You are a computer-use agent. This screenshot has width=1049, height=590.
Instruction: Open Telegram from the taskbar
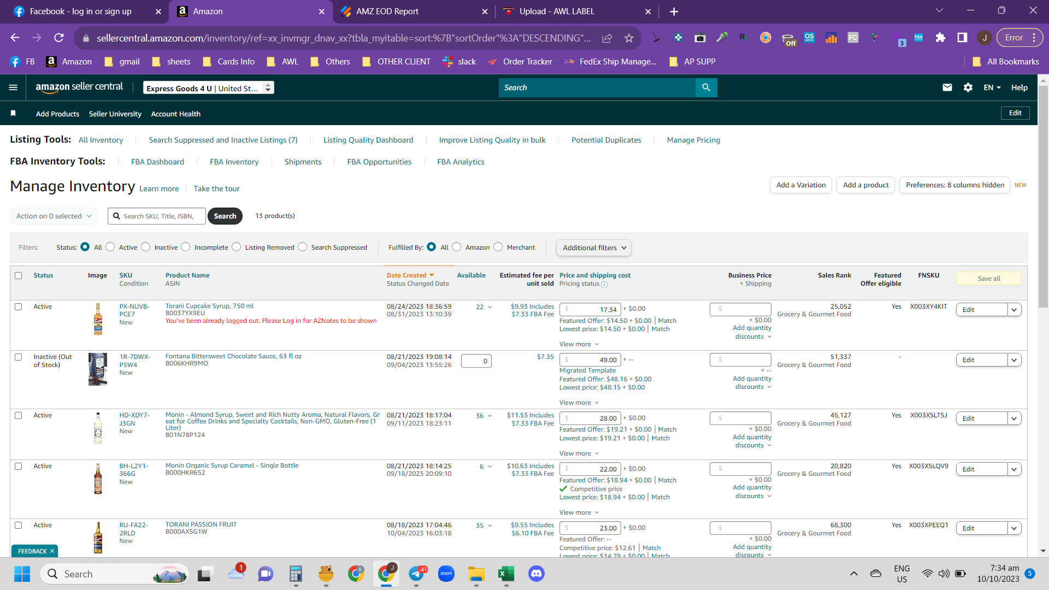(416, 574)
